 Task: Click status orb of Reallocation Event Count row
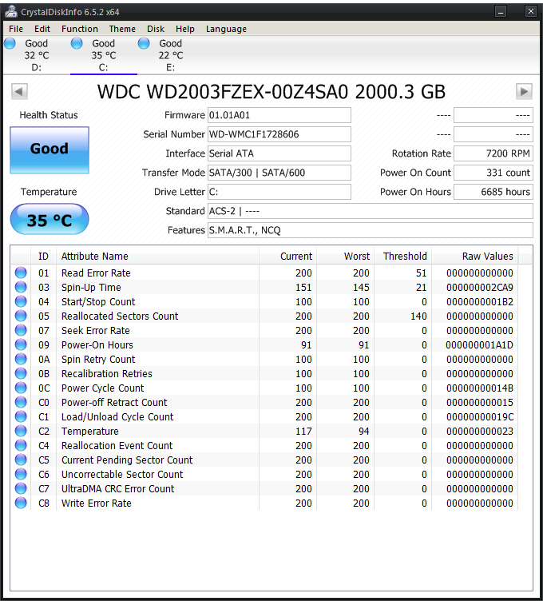21,445
